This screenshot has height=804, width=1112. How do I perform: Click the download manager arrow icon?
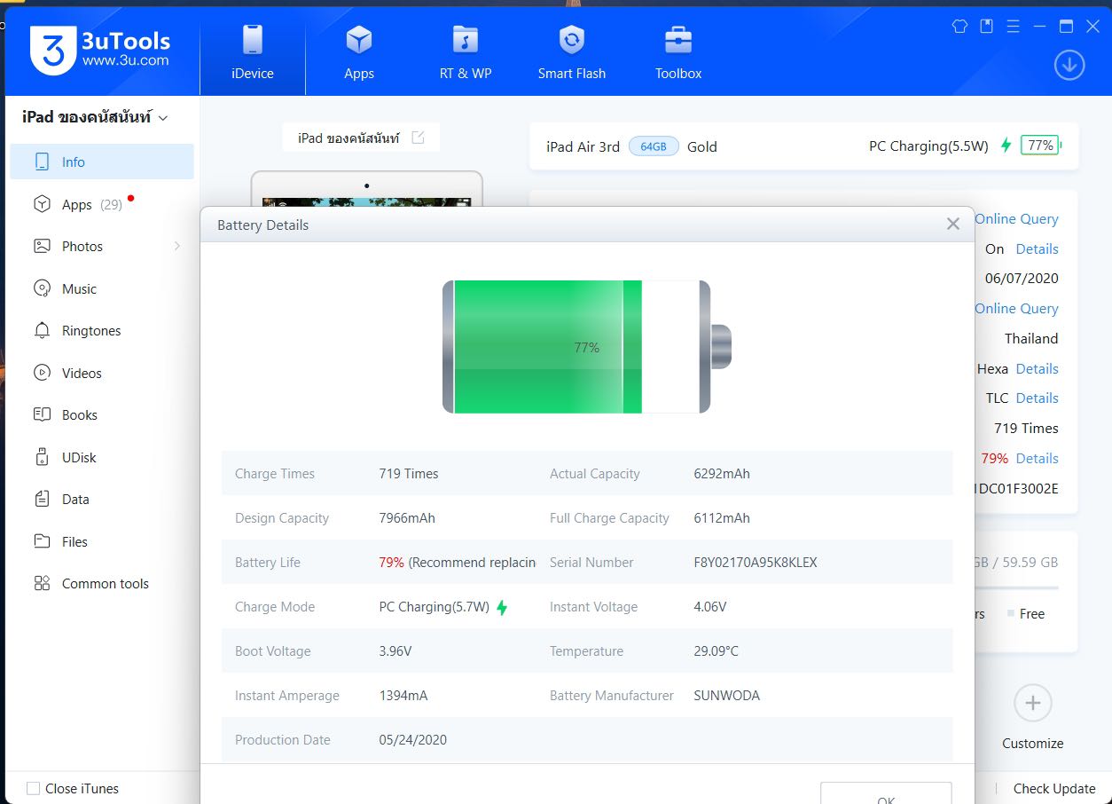[x=1069, y=65]
